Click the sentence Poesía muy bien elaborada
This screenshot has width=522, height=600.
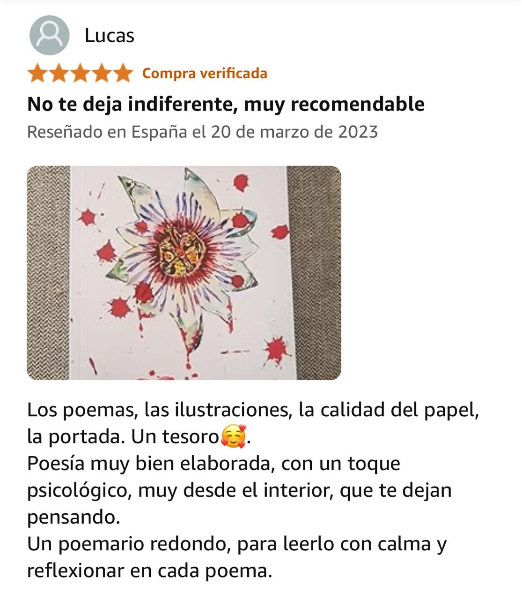[214, 464]
